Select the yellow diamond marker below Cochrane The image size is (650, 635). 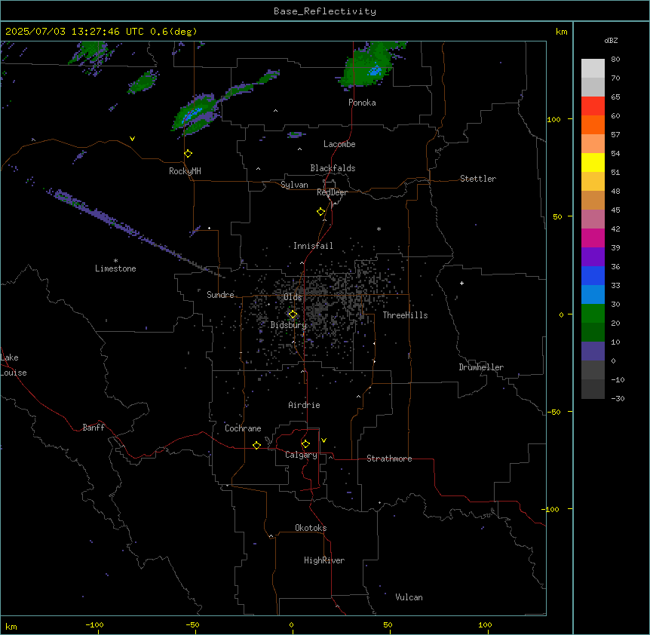[256, 445]
